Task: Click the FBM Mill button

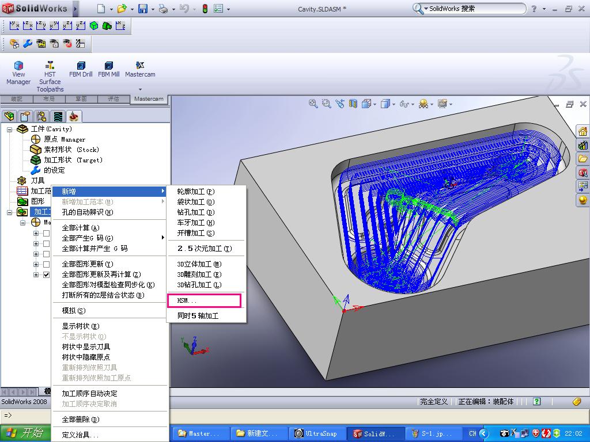Action: pyautogui.click(x=109, y=70)
